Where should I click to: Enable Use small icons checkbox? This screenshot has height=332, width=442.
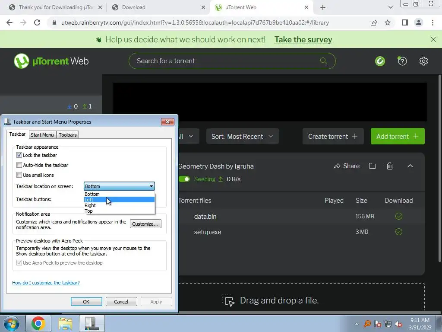[19, 175]
